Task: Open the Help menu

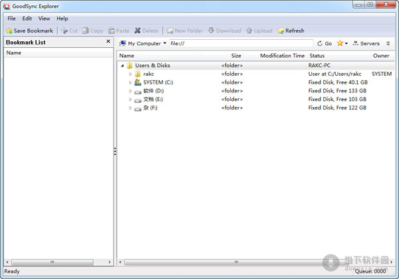Action: tap(63, 19)
